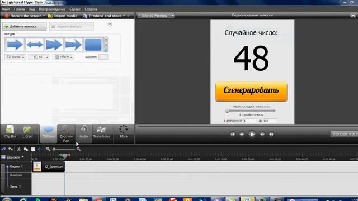The image size is (358, 201).
Task: Click the Undo icon on timeline toolbar
Action: [3, 149]
